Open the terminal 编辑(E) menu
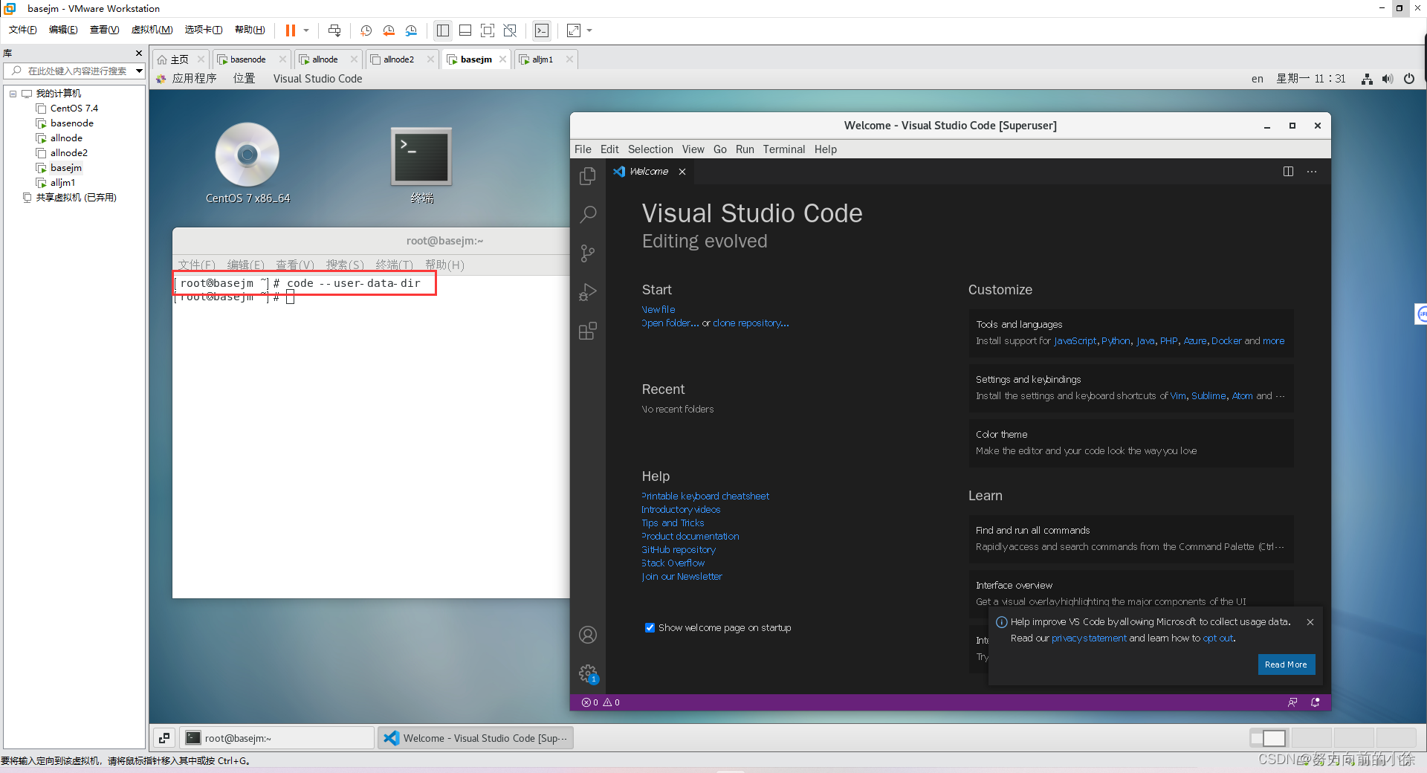This screenshot has height=773, width=1427. click(x=245, y=265)
